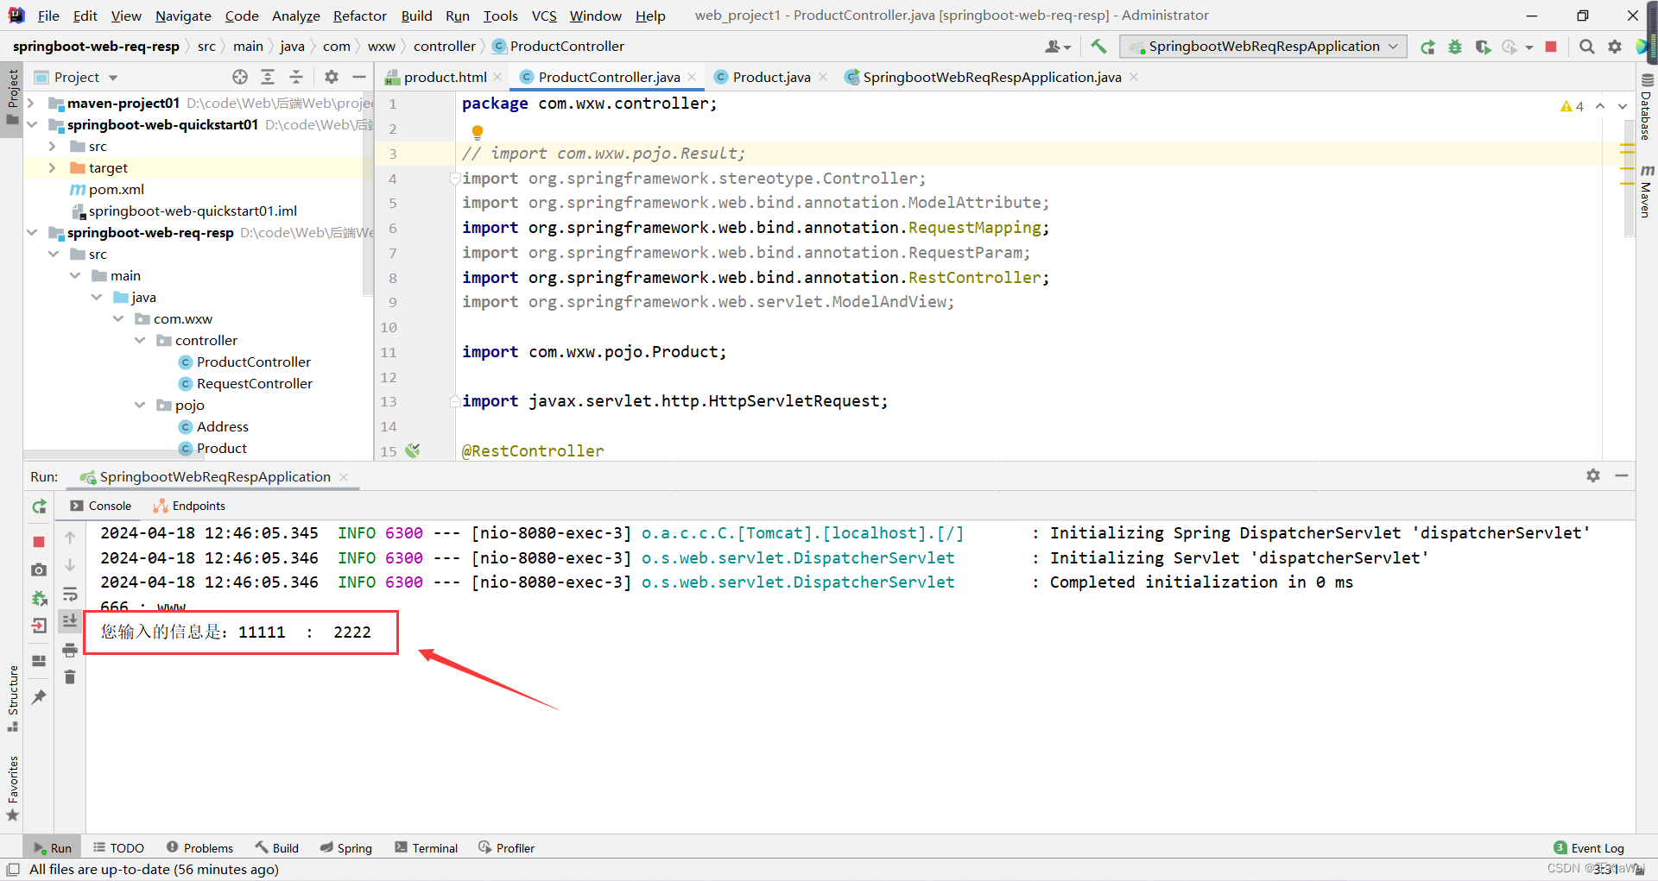
Task: Switch to Product.java editor tab
Action: 771,77
